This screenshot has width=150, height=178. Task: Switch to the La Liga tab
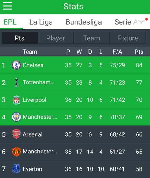41,22
